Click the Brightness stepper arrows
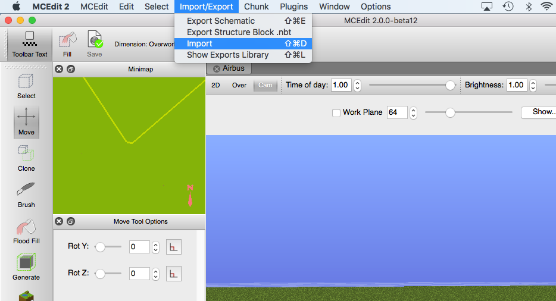Image resolution: width=556 pixels, height=301 pixels. point(533,86)
